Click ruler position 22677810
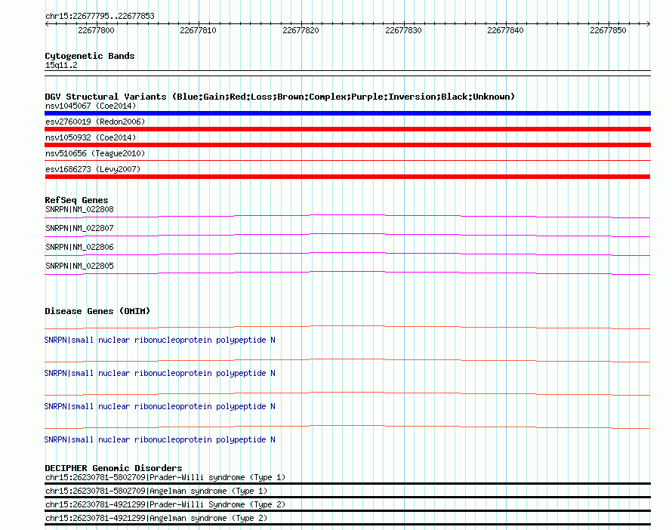Image resolution: width=672 pixels, height=530 pixels. point(198,30)
